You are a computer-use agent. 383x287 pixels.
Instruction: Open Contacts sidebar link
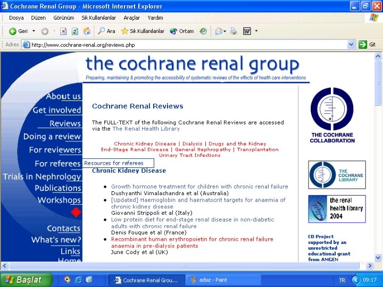pyautogui.click(x=63, y=228)
